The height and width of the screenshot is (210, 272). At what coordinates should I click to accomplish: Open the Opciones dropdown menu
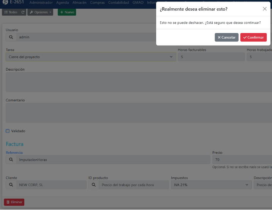[x=41, y=12]
